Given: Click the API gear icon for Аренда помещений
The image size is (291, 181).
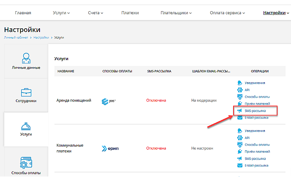Looking at the screenshot, I should click(x=240, y=90).
